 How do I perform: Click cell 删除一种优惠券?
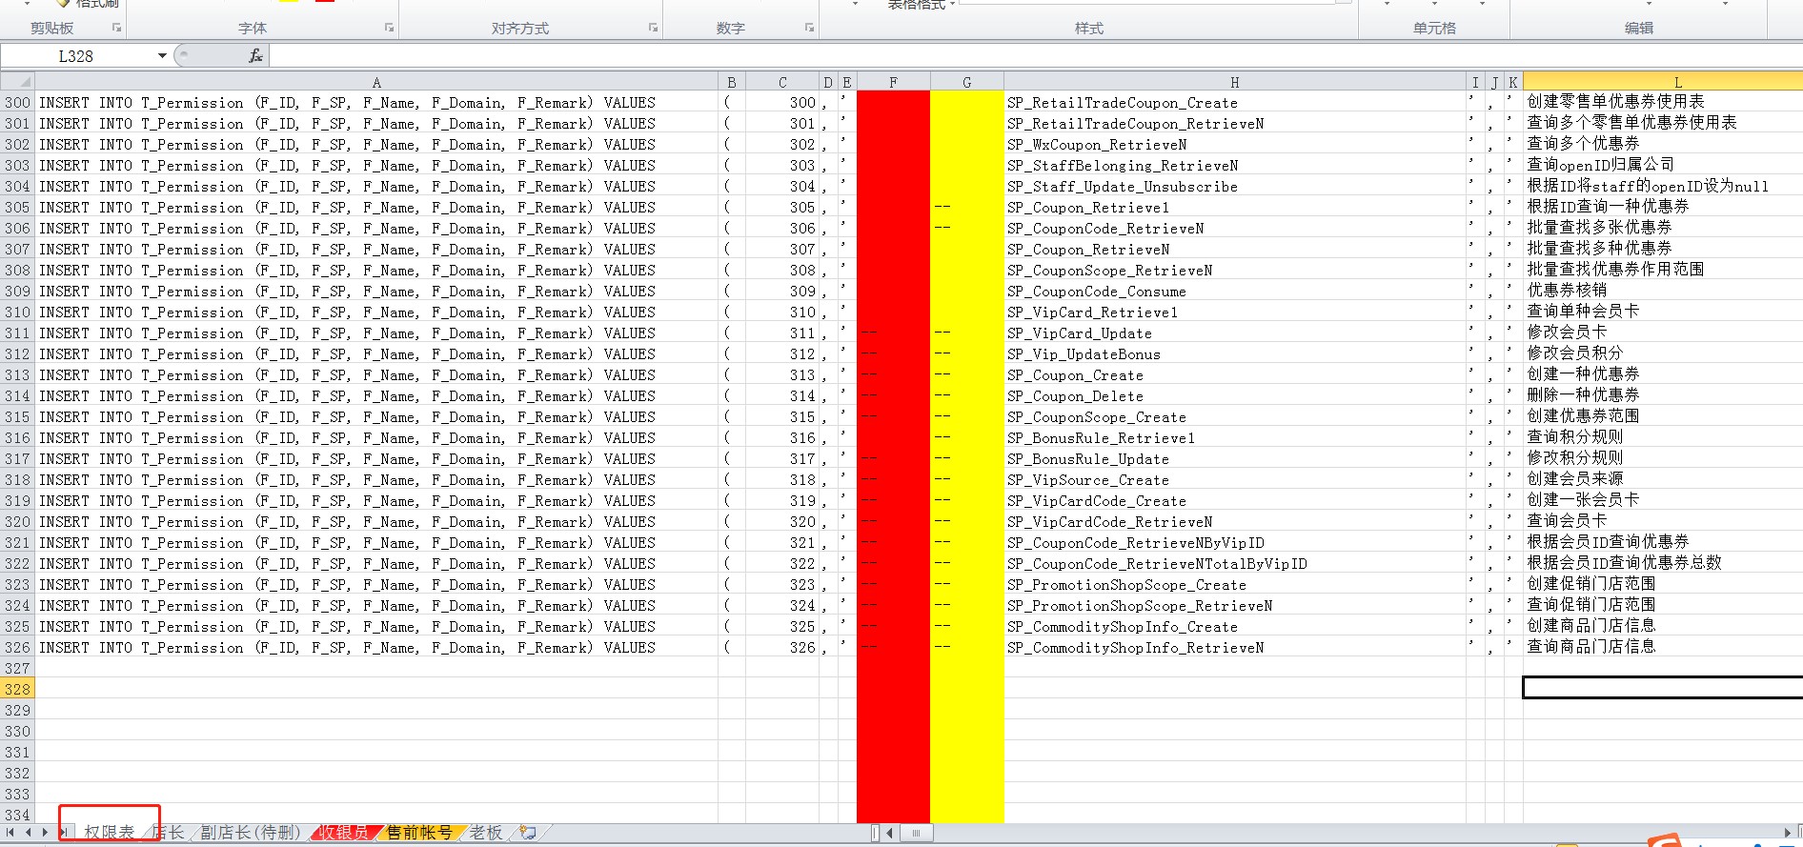pos(1663,394)
